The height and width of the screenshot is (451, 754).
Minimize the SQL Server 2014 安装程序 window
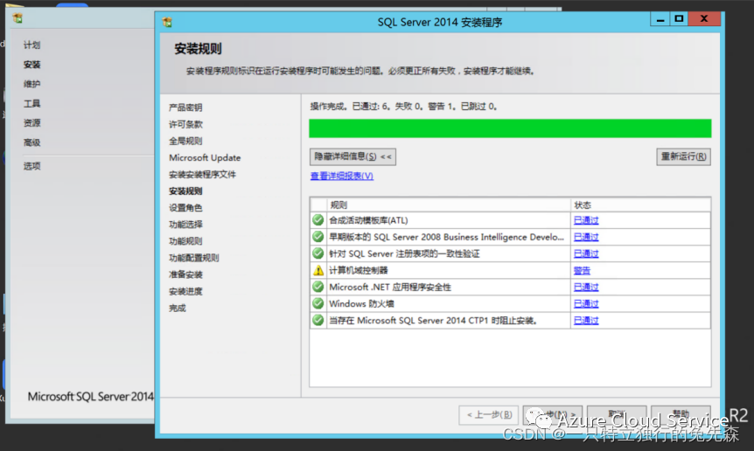pyautogui.click(x=660, y=19)
